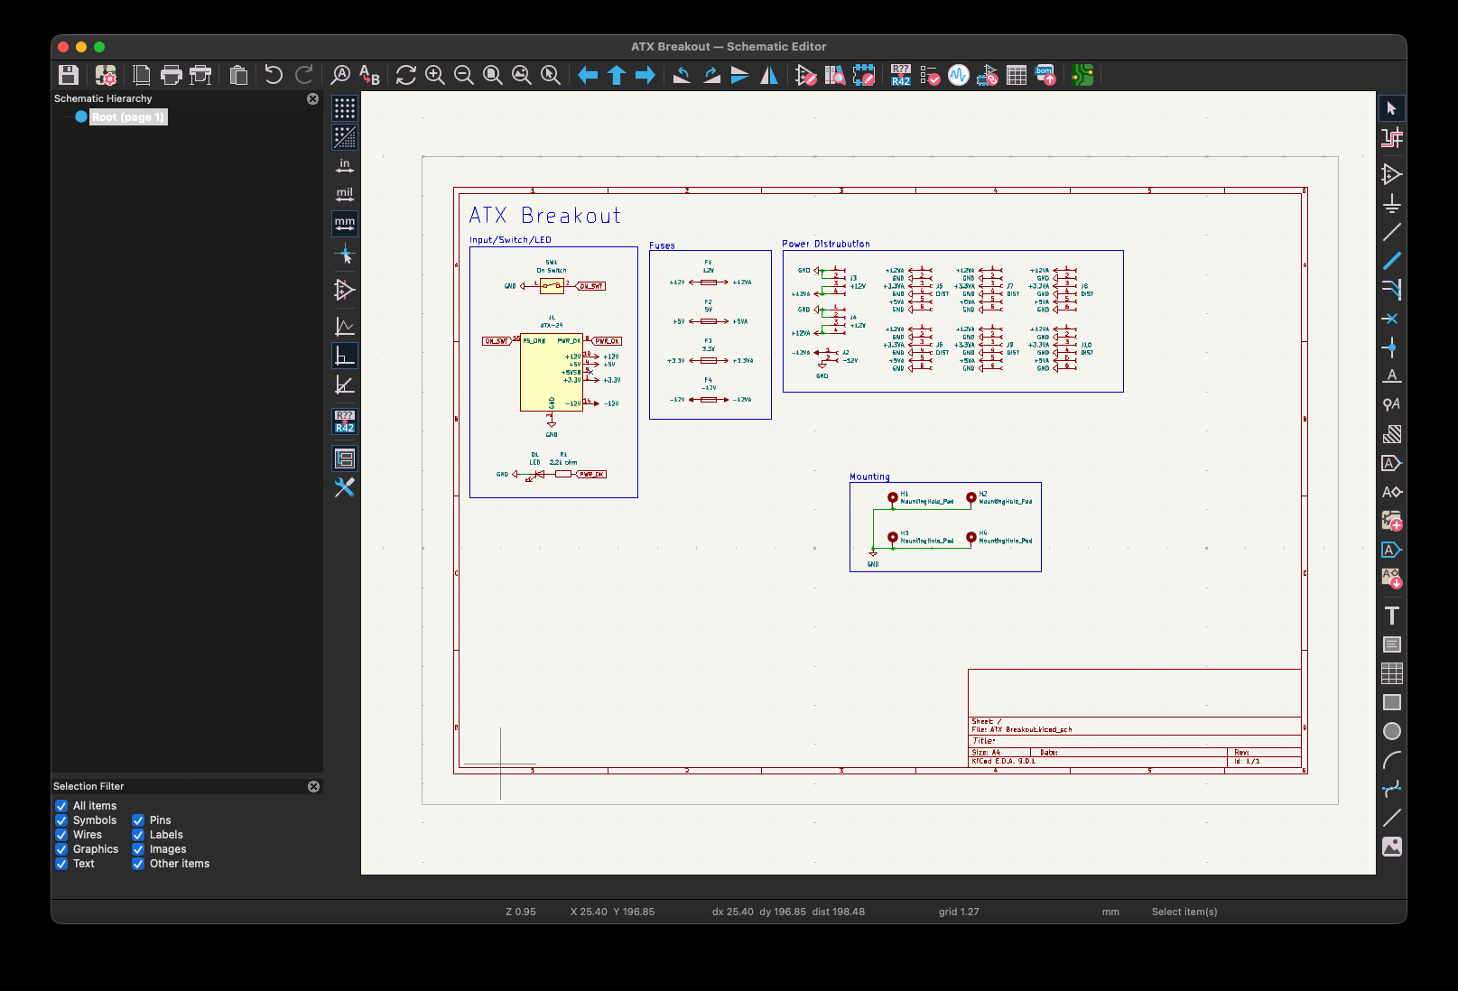Switch units to inches
The width and height of the screenshot is (1458, 991).
[x=345, y=166]
